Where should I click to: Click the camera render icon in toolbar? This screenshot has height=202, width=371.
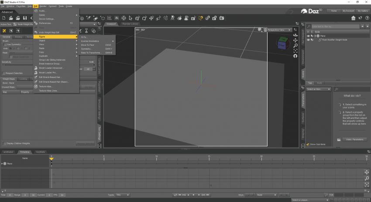click(222, 18)
